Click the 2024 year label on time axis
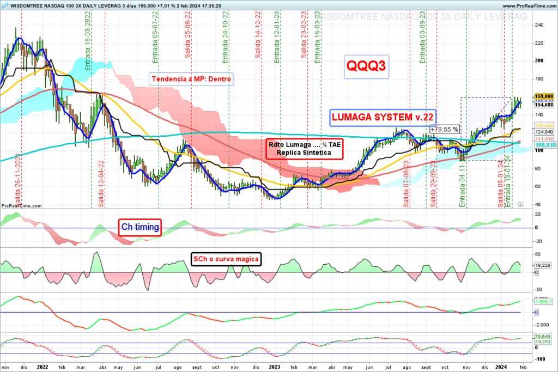This screenshot has width=558, height=372. (x=501, y=367)
